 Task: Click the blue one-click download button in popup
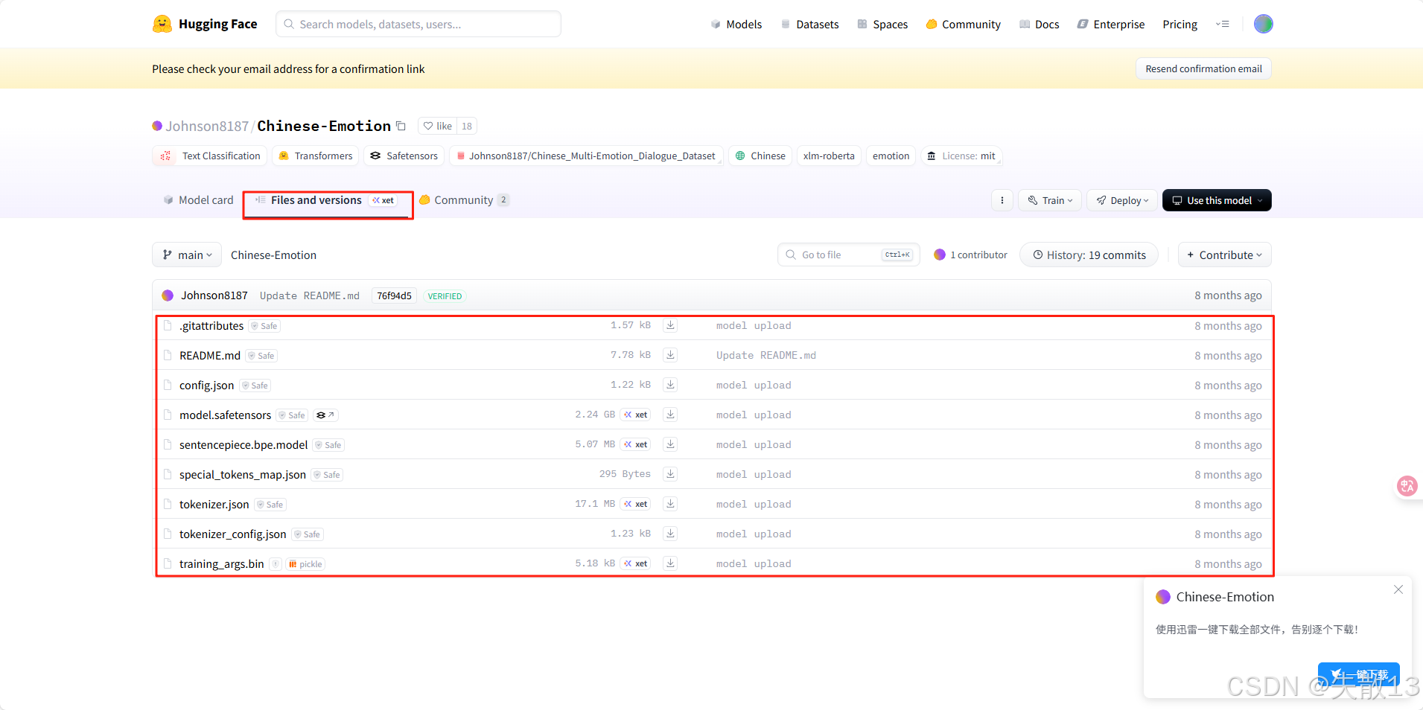click(1358, 674)
